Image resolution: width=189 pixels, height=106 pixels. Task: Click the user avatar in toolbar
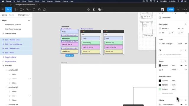[x=162, y=9]
